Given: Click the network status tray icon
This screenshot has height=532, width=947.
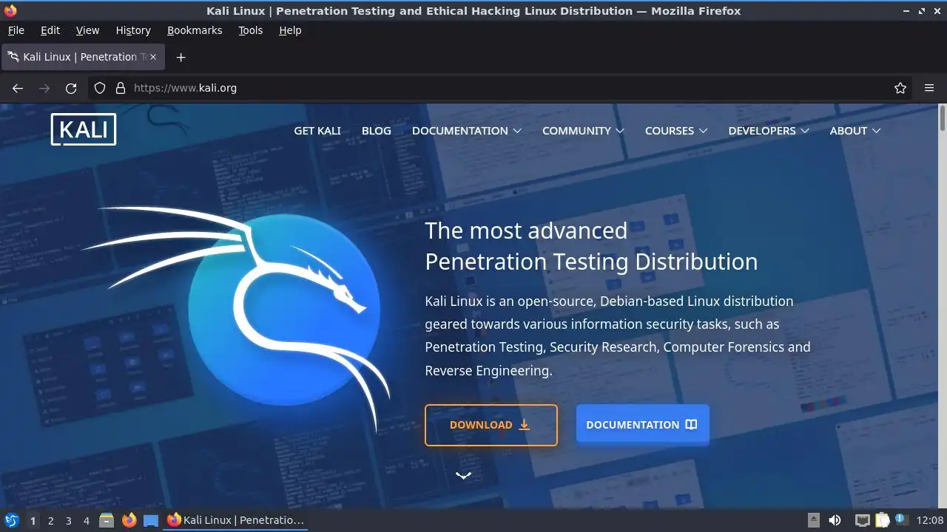Looking at the screenshot, I should pyautogui.click(x=862, y=520).
